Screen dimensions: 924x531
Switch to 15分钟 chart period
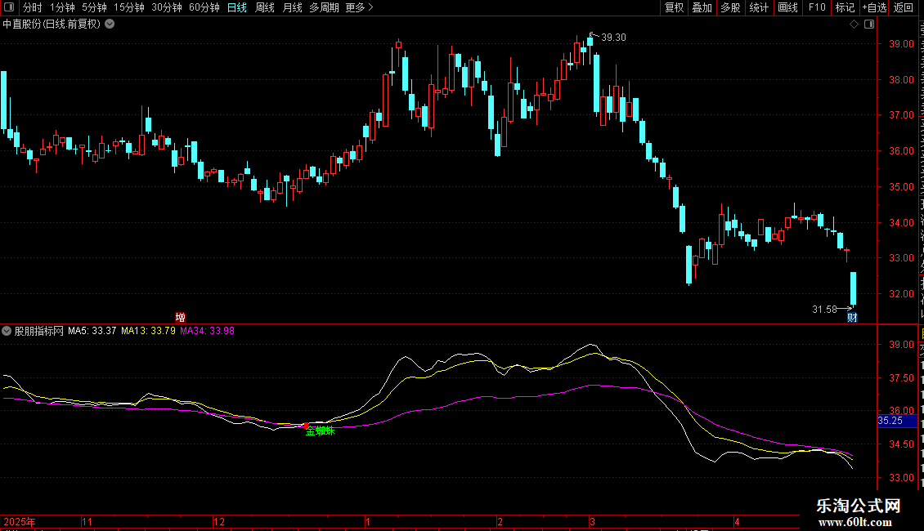129,7
